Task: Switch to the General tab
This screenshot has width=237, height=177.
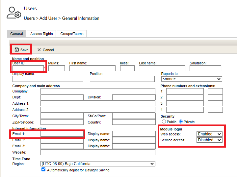Action: [x=17, y=34]
